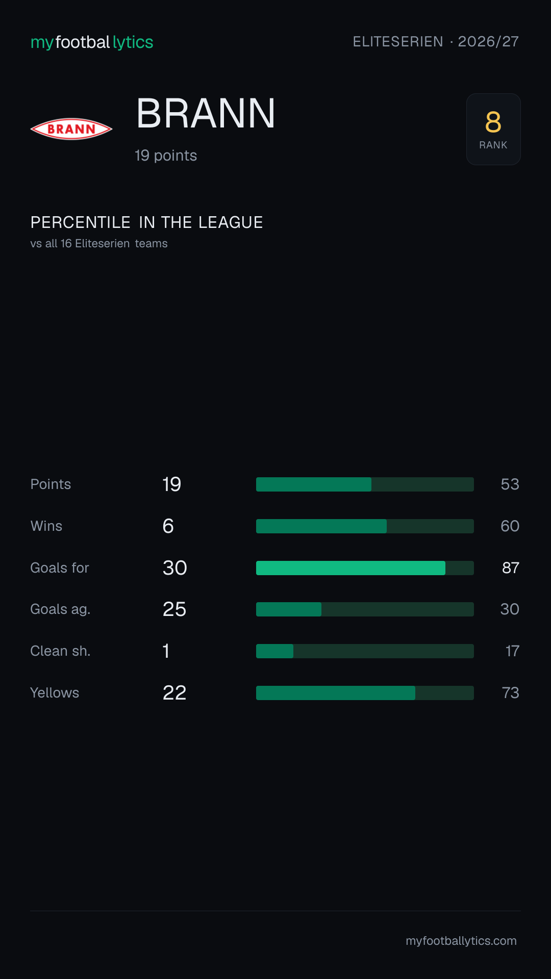Click the Goals ag. percentile bar
The height and width of the screenshot is (979, 551).
pos(365,609)
